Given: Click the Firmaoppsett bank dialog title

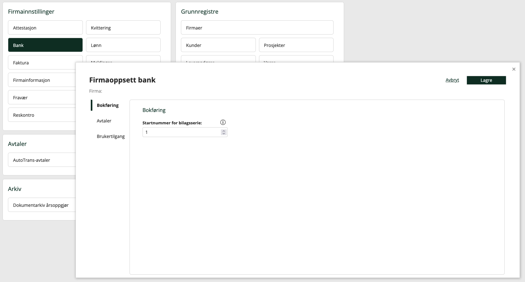Looking at the screenshot, I should pyautogui.click(x=122, y=80).
